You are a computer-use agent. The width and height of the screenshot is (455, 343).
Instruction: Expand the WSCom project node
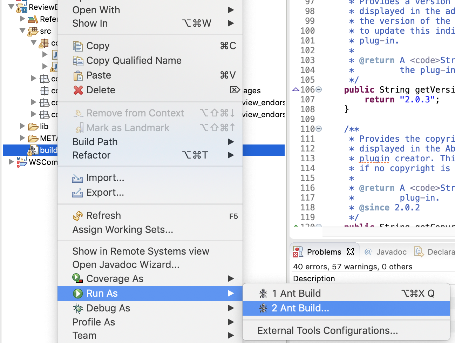pyautogui.click(x=11, y=162)
